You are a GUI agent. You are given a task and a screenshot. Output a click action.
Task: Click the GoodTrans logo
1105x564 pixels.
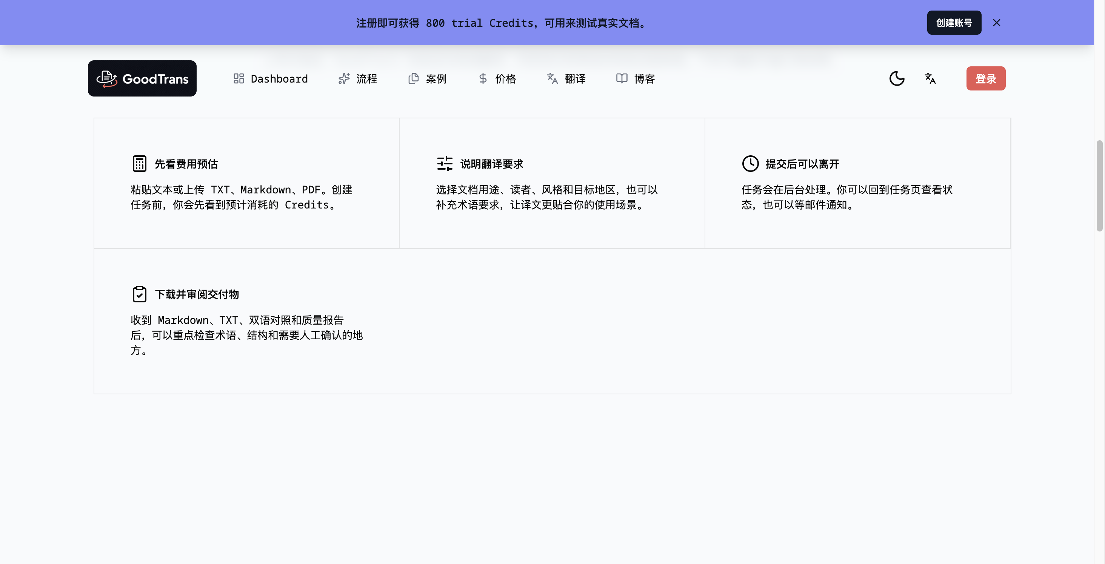coord(142,78)
